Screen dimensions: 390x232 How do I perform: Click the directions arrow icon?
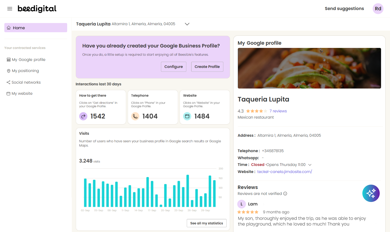pyautogui.click(x=83, y=116)
